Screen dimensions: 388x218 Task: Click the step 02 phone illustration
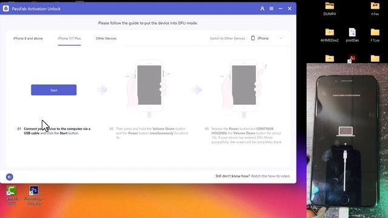point(149,89)
